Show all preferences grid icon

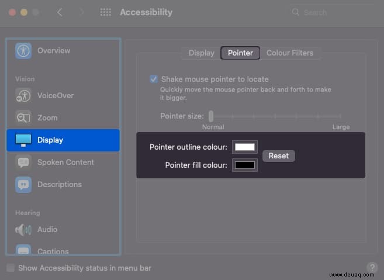(x=106, y=12)
